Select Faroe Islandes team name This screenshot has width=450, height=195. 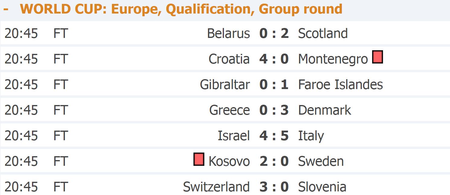(340, 85)
